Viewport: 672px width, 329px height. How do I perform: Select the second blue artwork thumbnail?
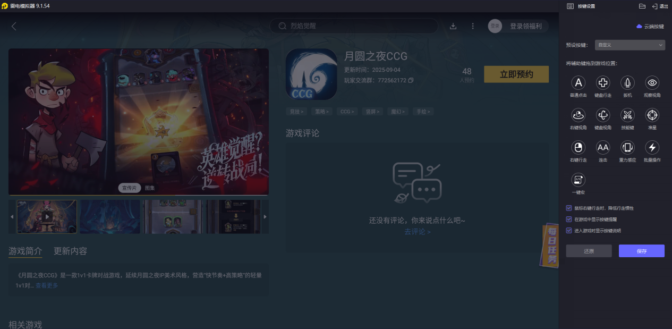click(x=110, y=216)
